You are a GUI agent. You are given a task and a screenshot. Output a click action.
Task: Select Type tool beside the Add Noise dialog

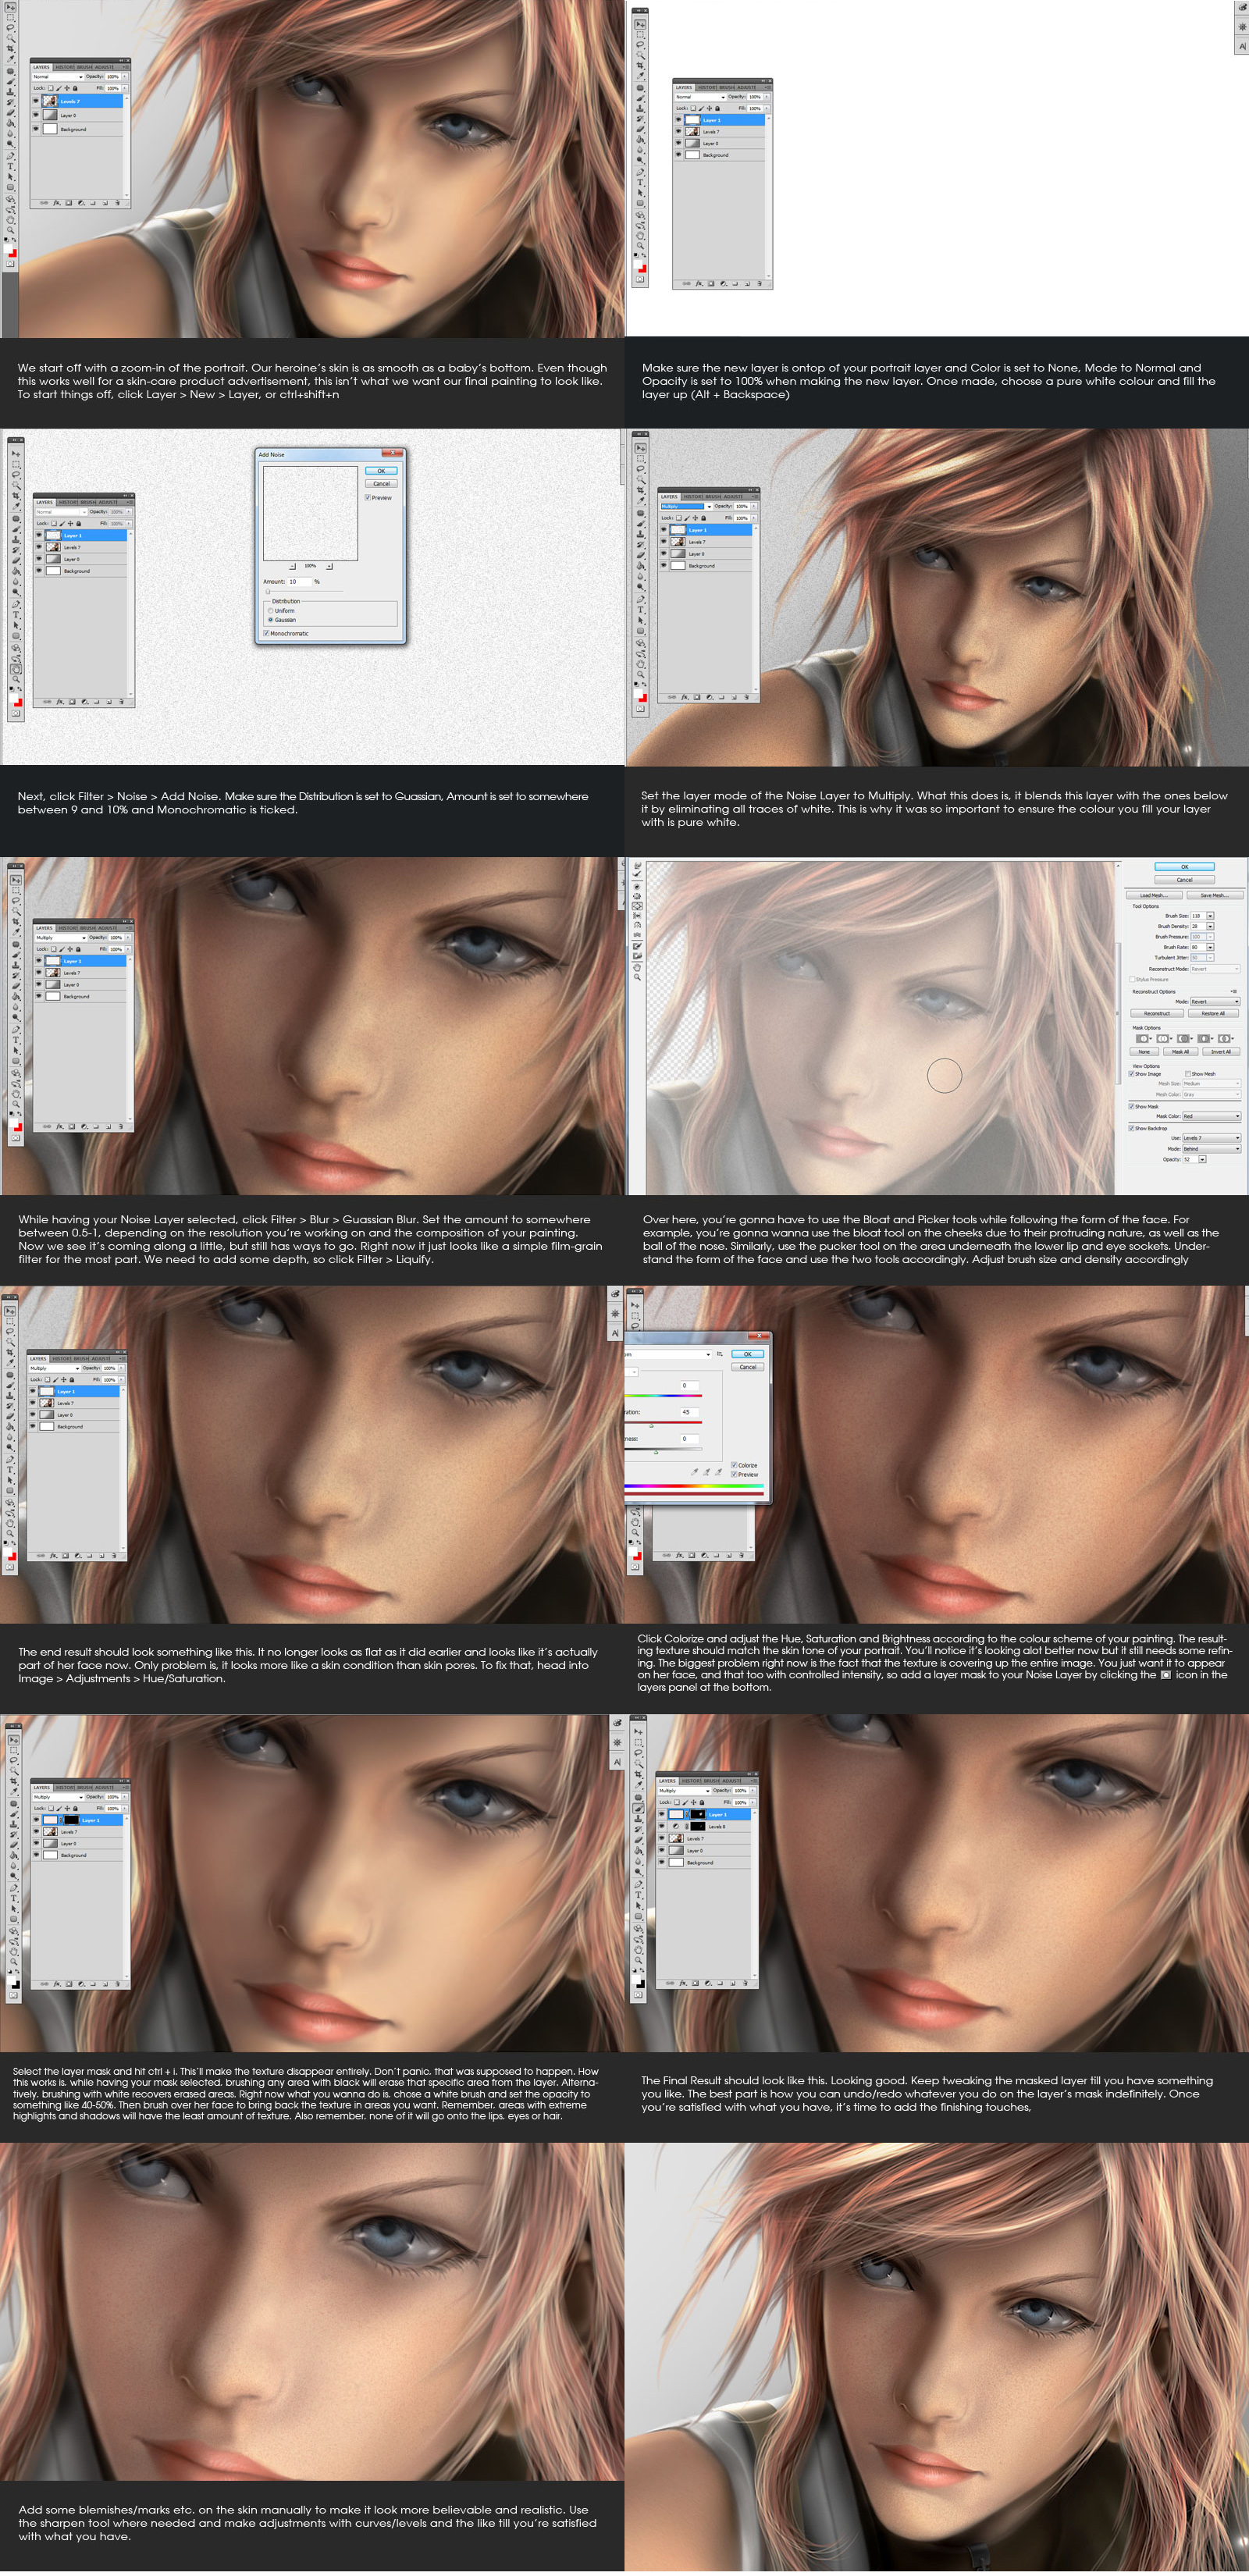pos(16,615)
